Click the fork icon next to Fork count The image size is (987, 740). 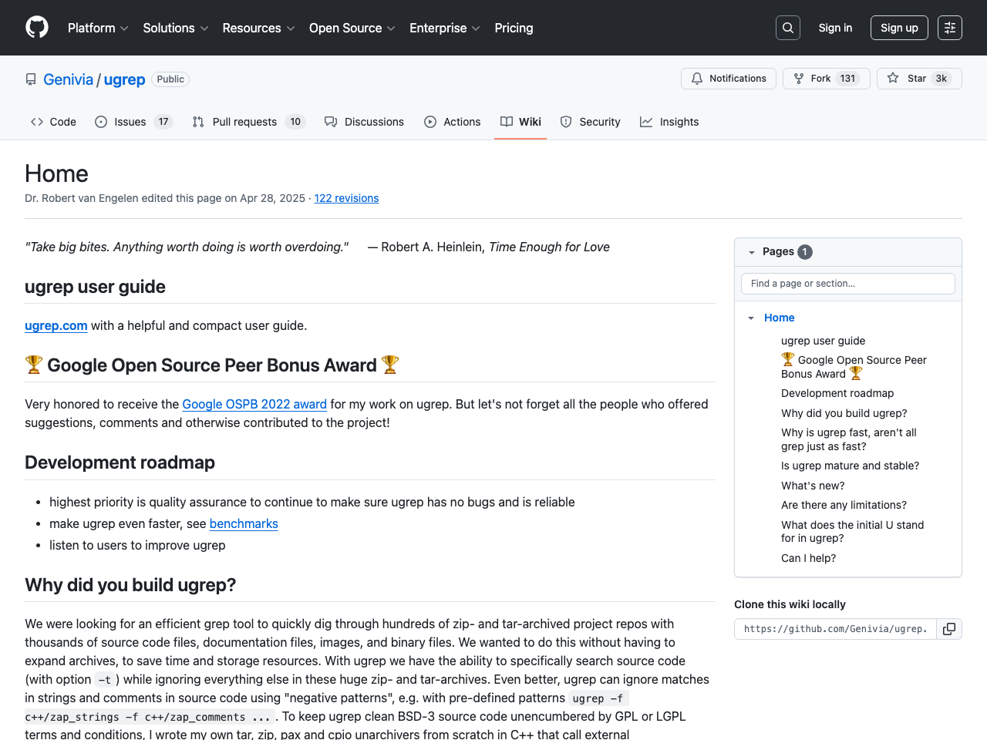[x=800, y=78]
